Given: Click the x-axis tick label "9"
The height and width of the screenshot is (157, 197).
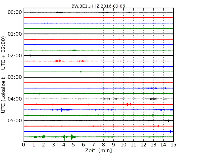Looking at the screenshot, I should click(x=113, y=145).
